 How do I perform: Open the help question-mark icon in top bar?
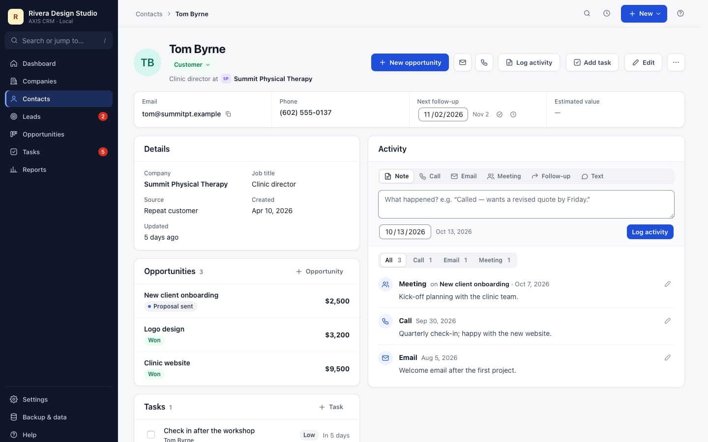[680, 14]
